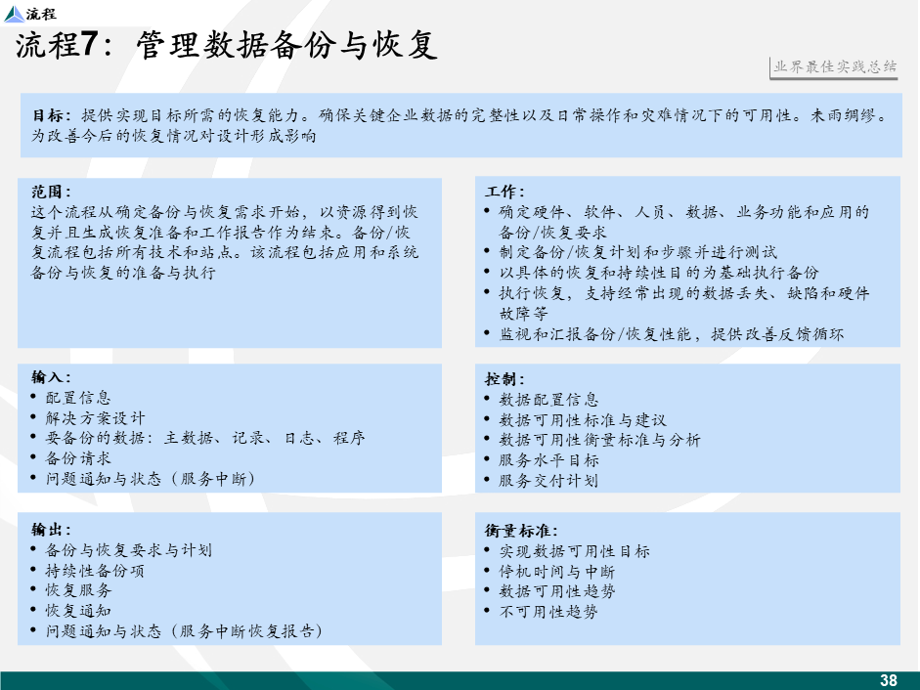Select the bullet 服务交付计划
The image size is (920, 690).
(548, 481)
